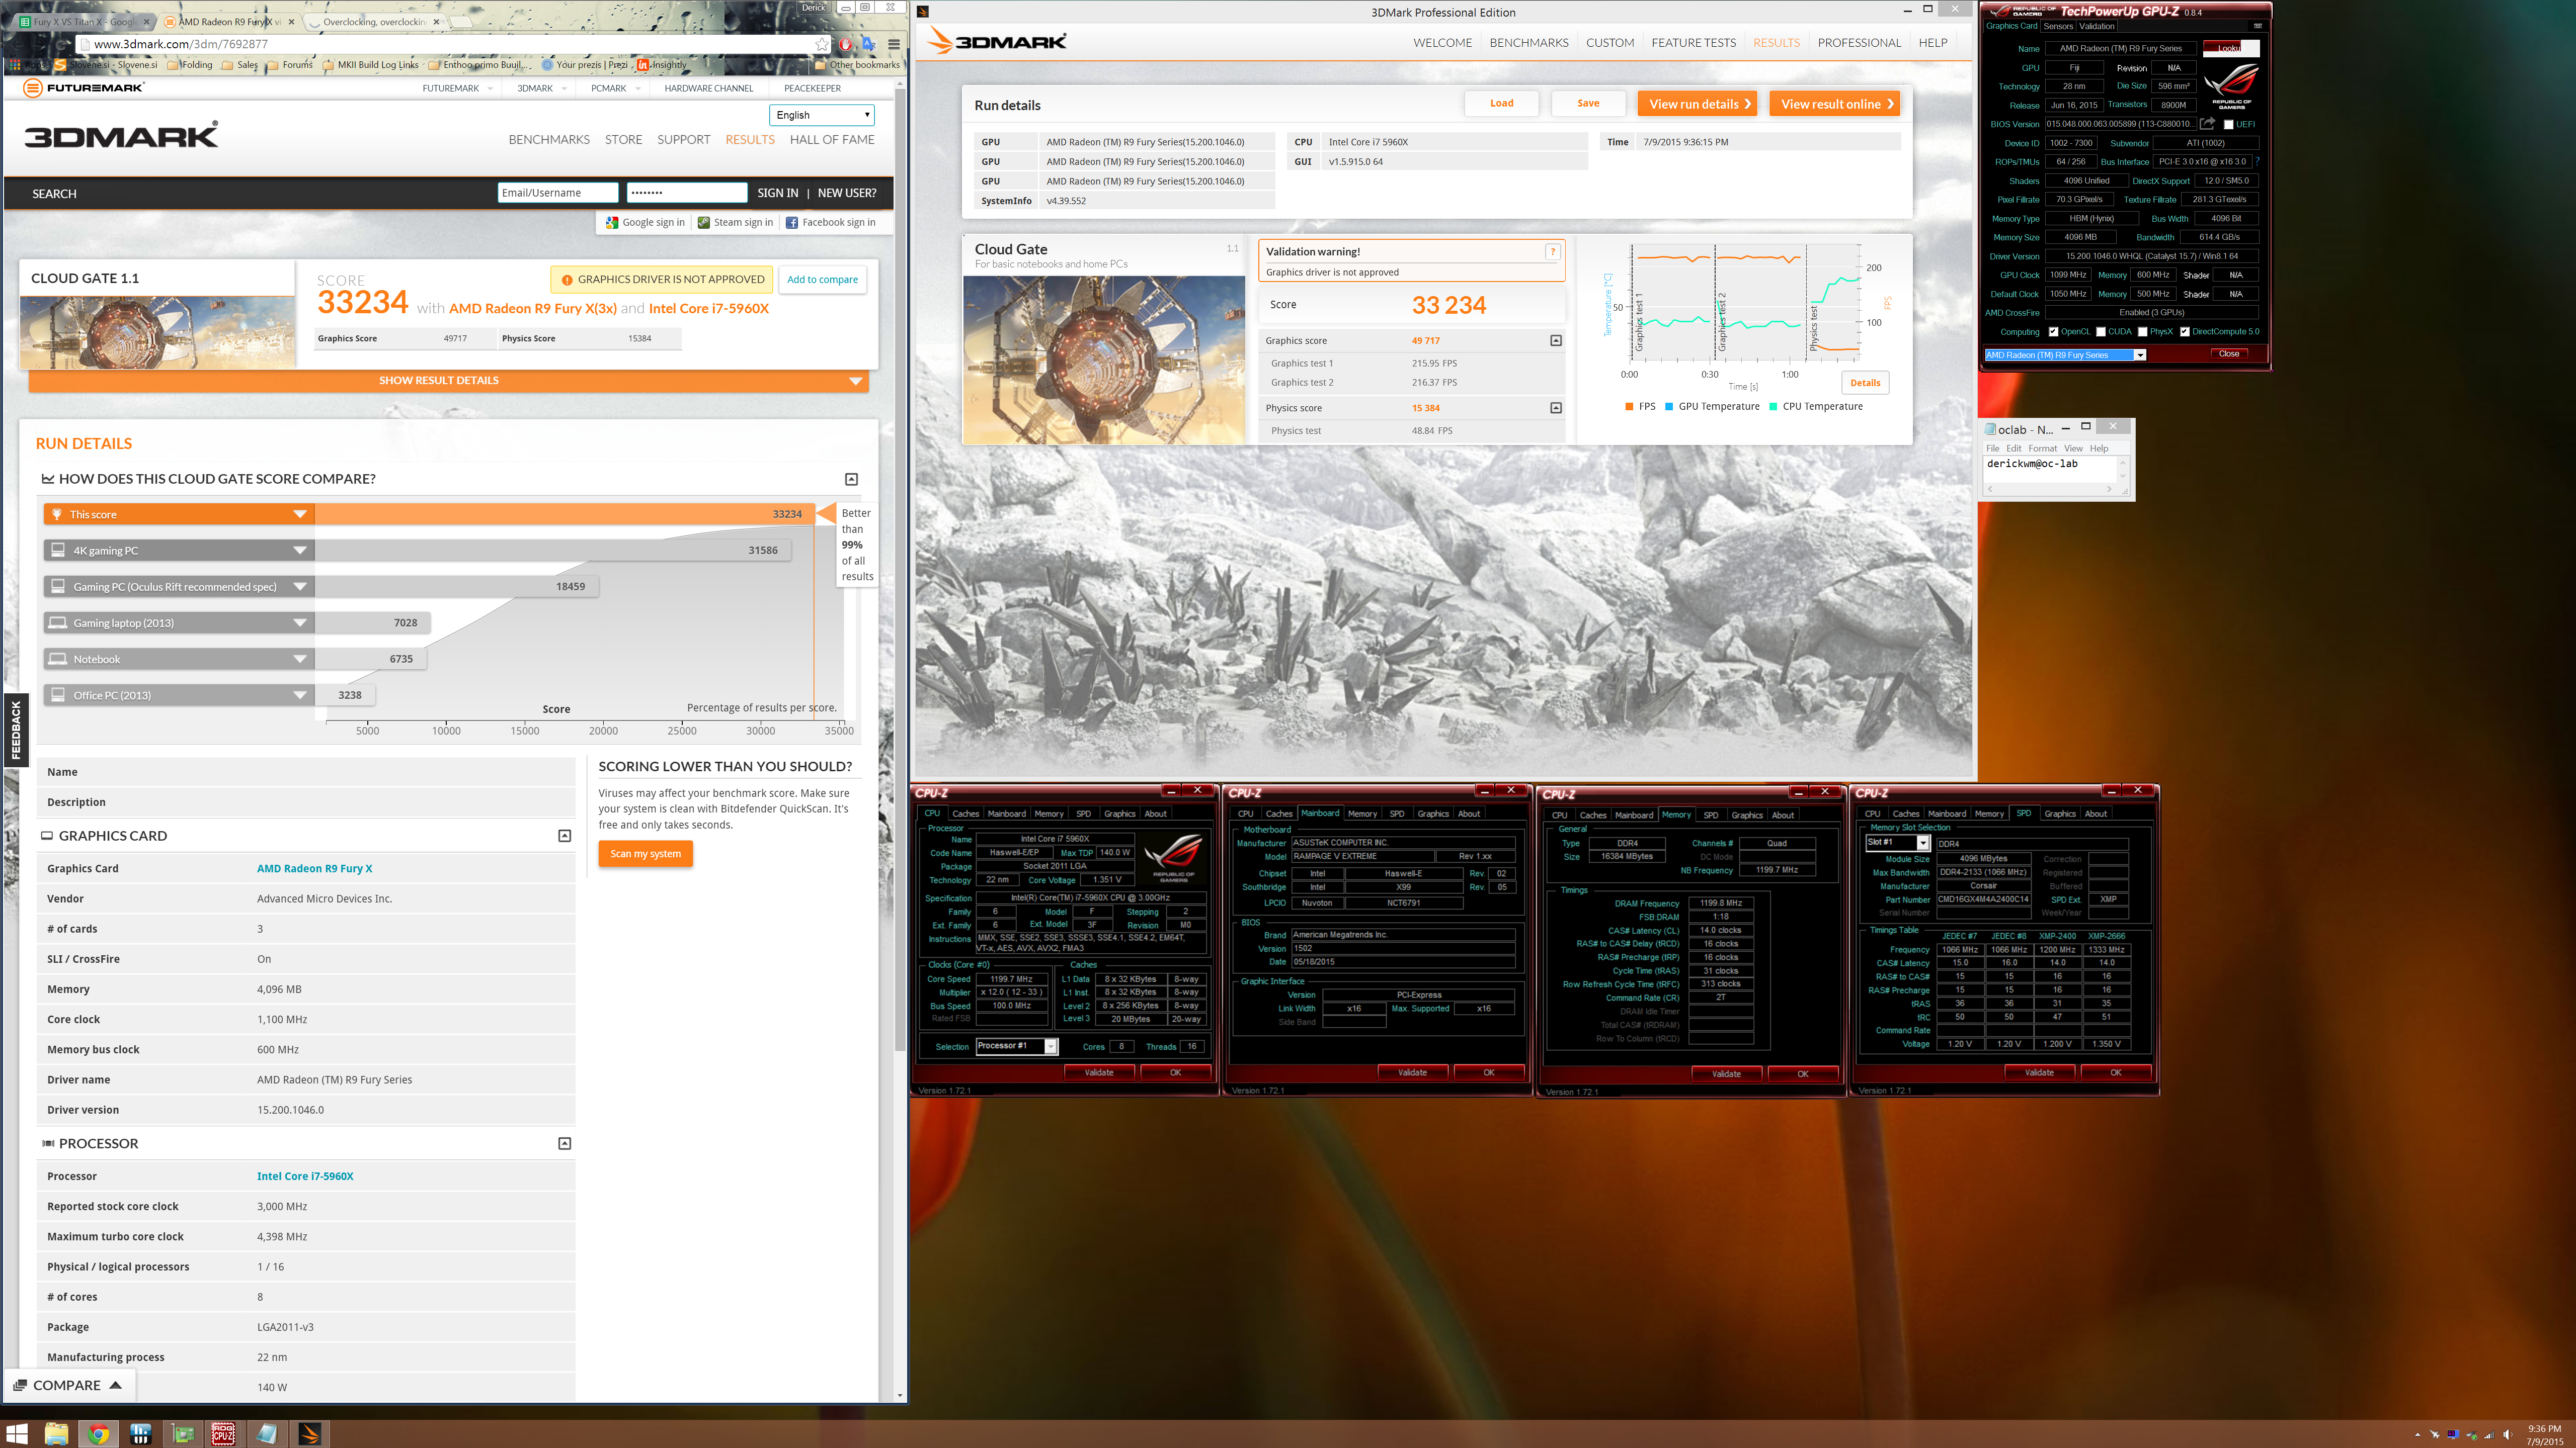The height and width of the screenshot is (1448, 2576).
Task: Click Notepad icon in taskbar
Action: [x=266, y=1434]
